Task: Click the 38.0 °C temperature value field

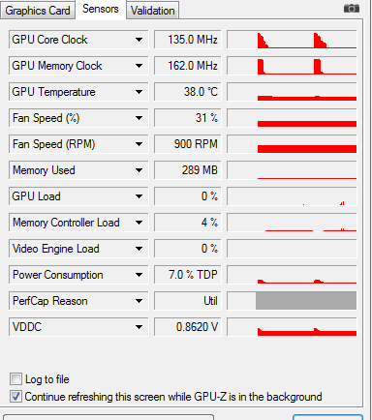Action: [x=188, y=92]
